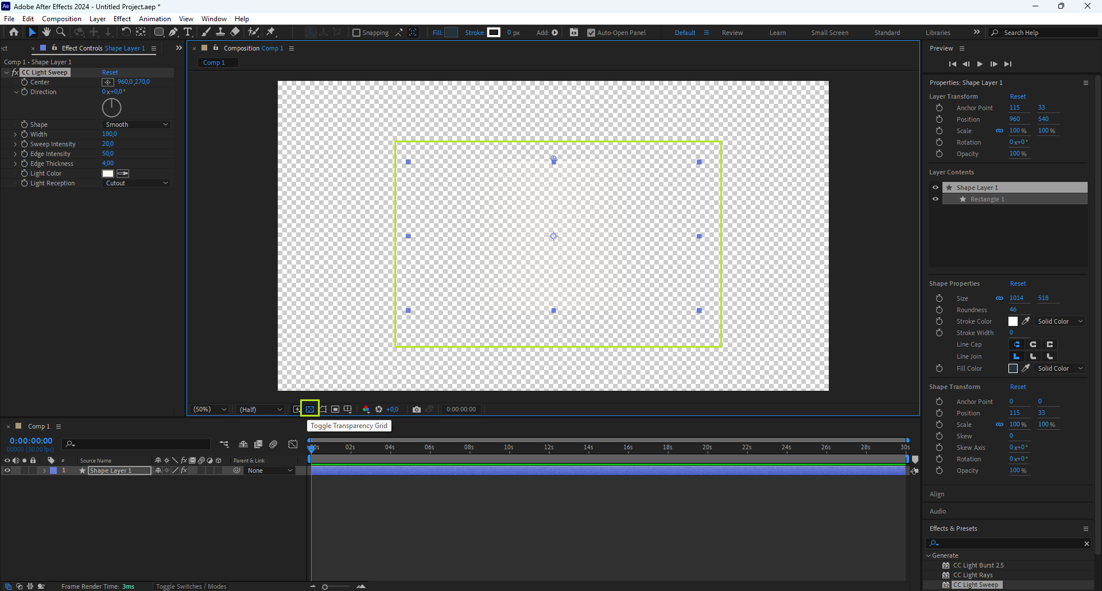Open the Shape dropdown set to Smooth

click(x=137, y=125)
